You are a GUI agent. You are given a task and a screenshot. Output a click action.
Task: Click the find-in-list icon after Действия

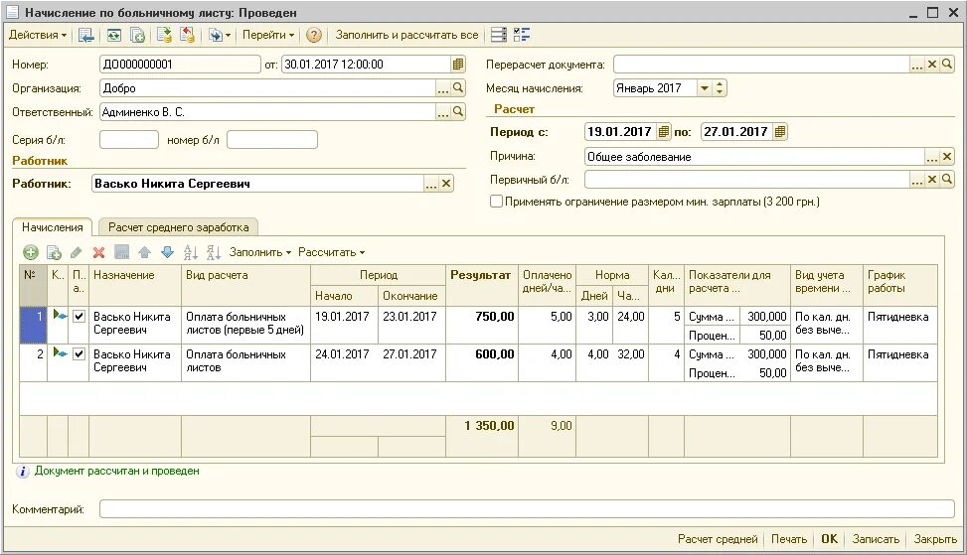point(86,35)
